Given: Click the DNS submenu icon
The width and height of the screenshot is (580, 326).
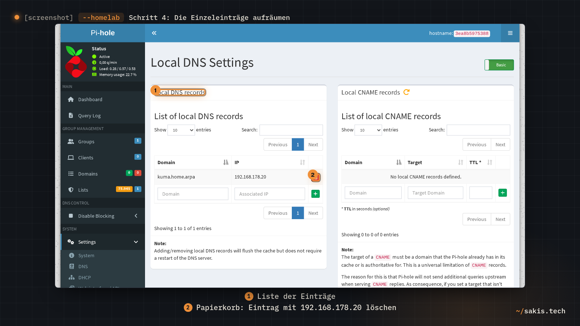Looking at the screenshot, I should coord(72,266).
